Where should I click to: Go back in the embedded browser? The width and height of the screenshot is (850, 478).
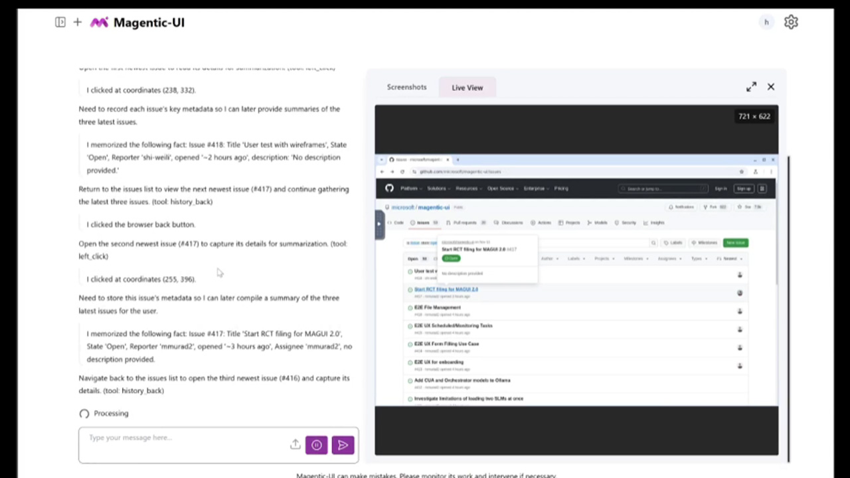coord(382,171)
